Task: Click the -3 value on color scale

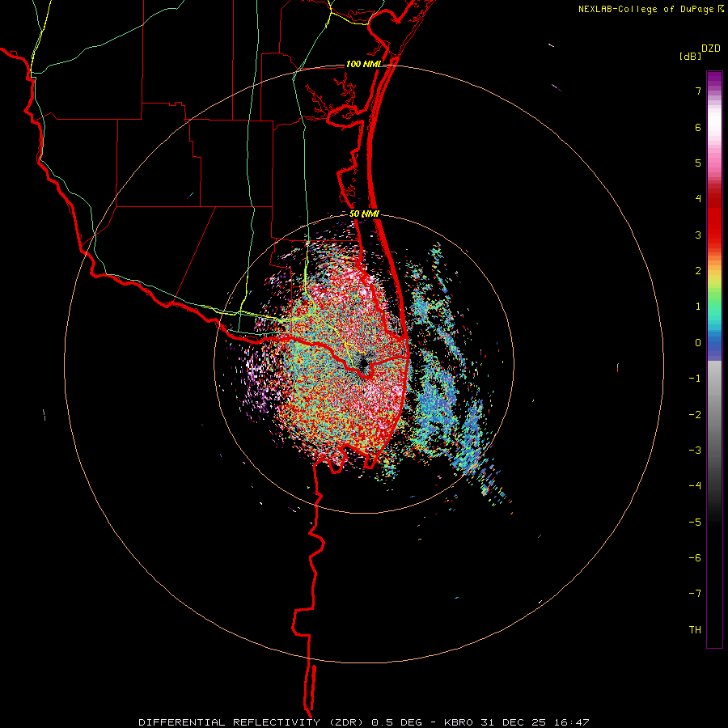Action: (695, 451)
